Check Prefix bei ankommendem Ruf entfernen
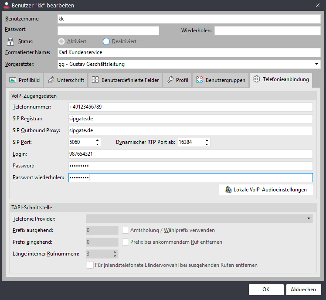 [x=126, y=242]
